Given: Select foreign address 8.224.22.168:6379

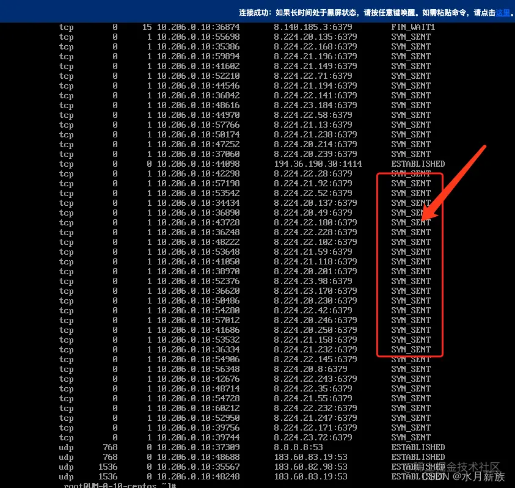Looking at the screenshot, I should point(316,46).
